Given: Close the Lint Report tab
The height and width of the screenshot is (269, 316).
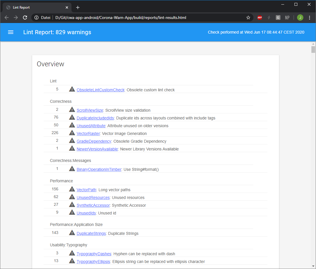Looking at the screenshot, I should click(x=67, y=7).
